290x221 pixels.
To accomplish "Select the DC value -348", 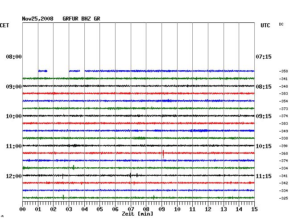I will tap(283, 86).
